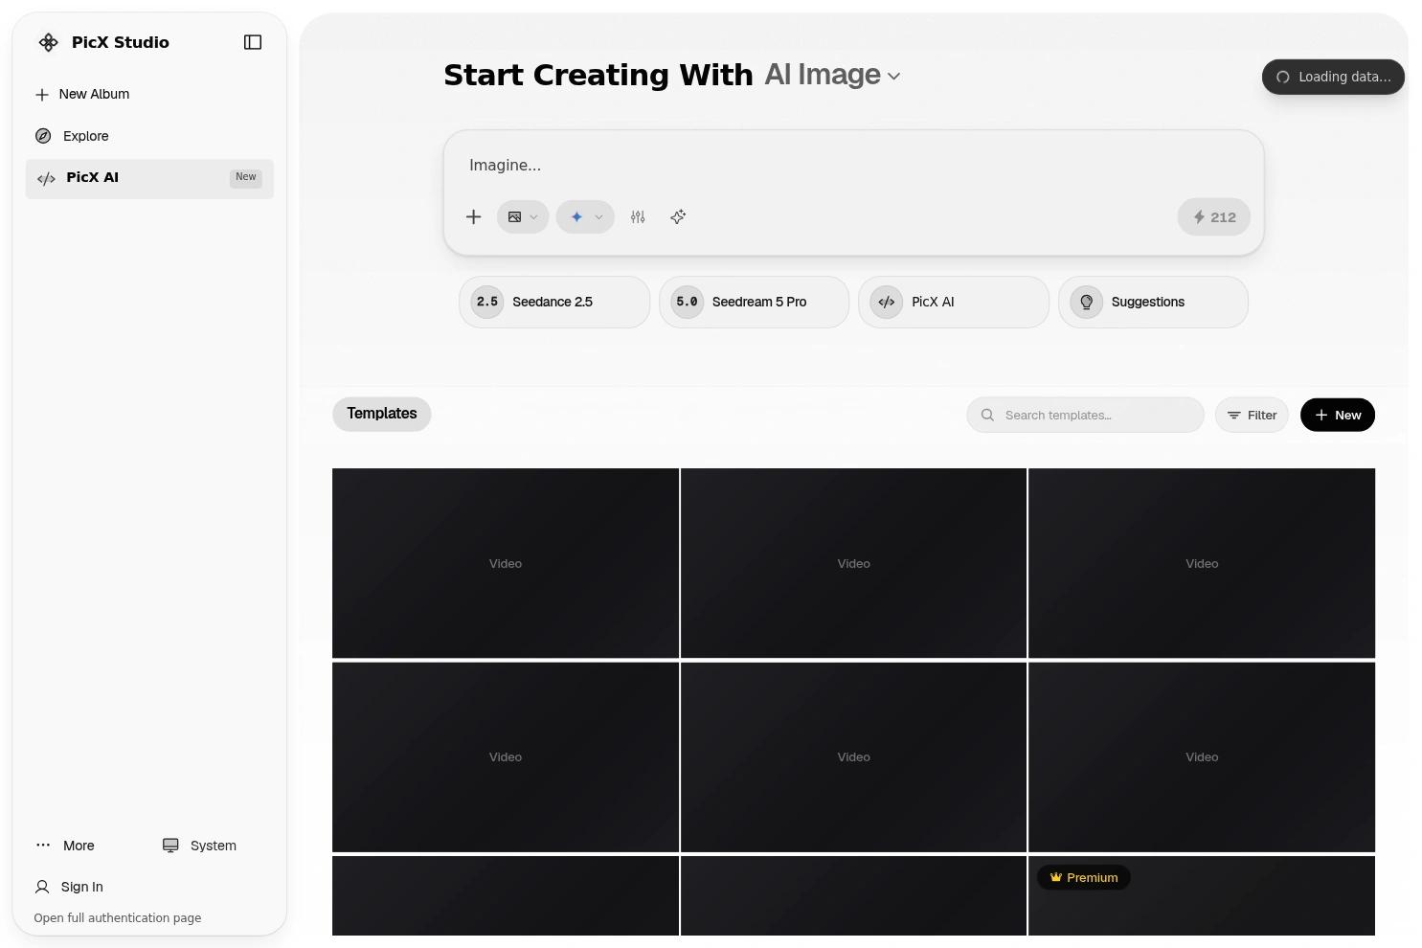
Task: Open full authentication page link
Action: (x=118, y=917)
